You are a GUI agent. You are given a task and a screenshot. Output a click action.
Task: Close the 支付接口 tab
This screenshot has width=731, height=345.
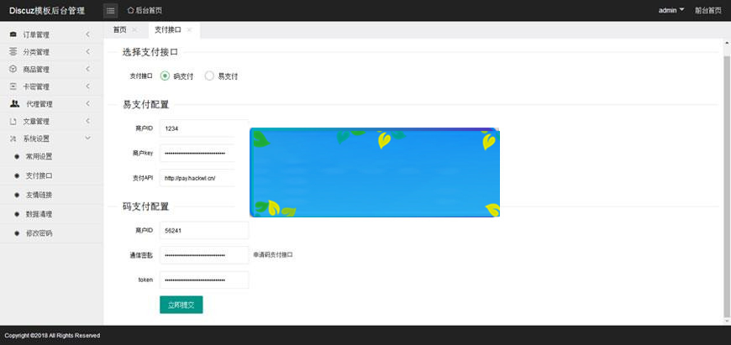(x=189, y=29)
